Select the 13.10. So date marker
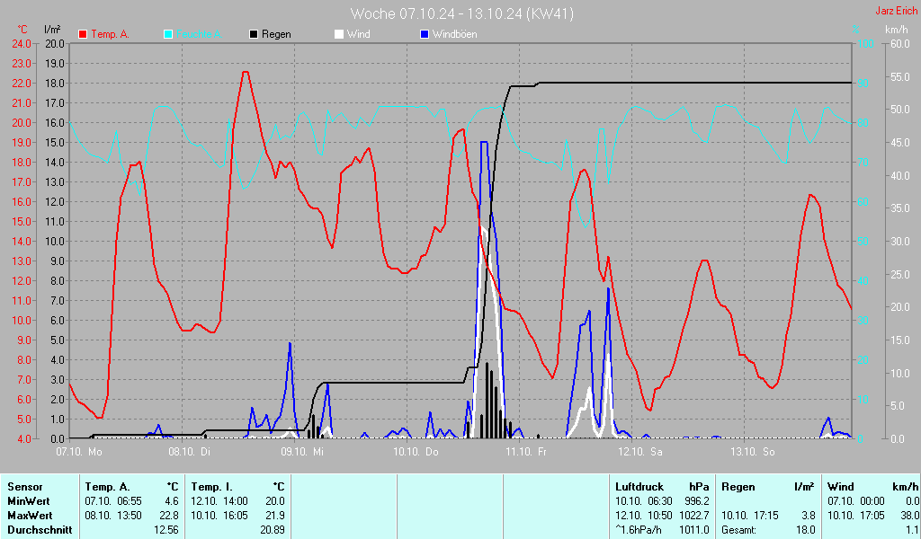921x539 pixels. (752, 451)
